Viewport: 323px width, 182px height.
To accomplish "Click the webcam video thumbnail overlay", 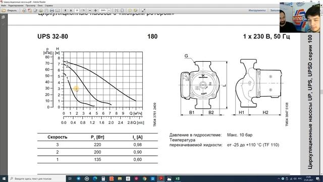I will click(300, 18).
